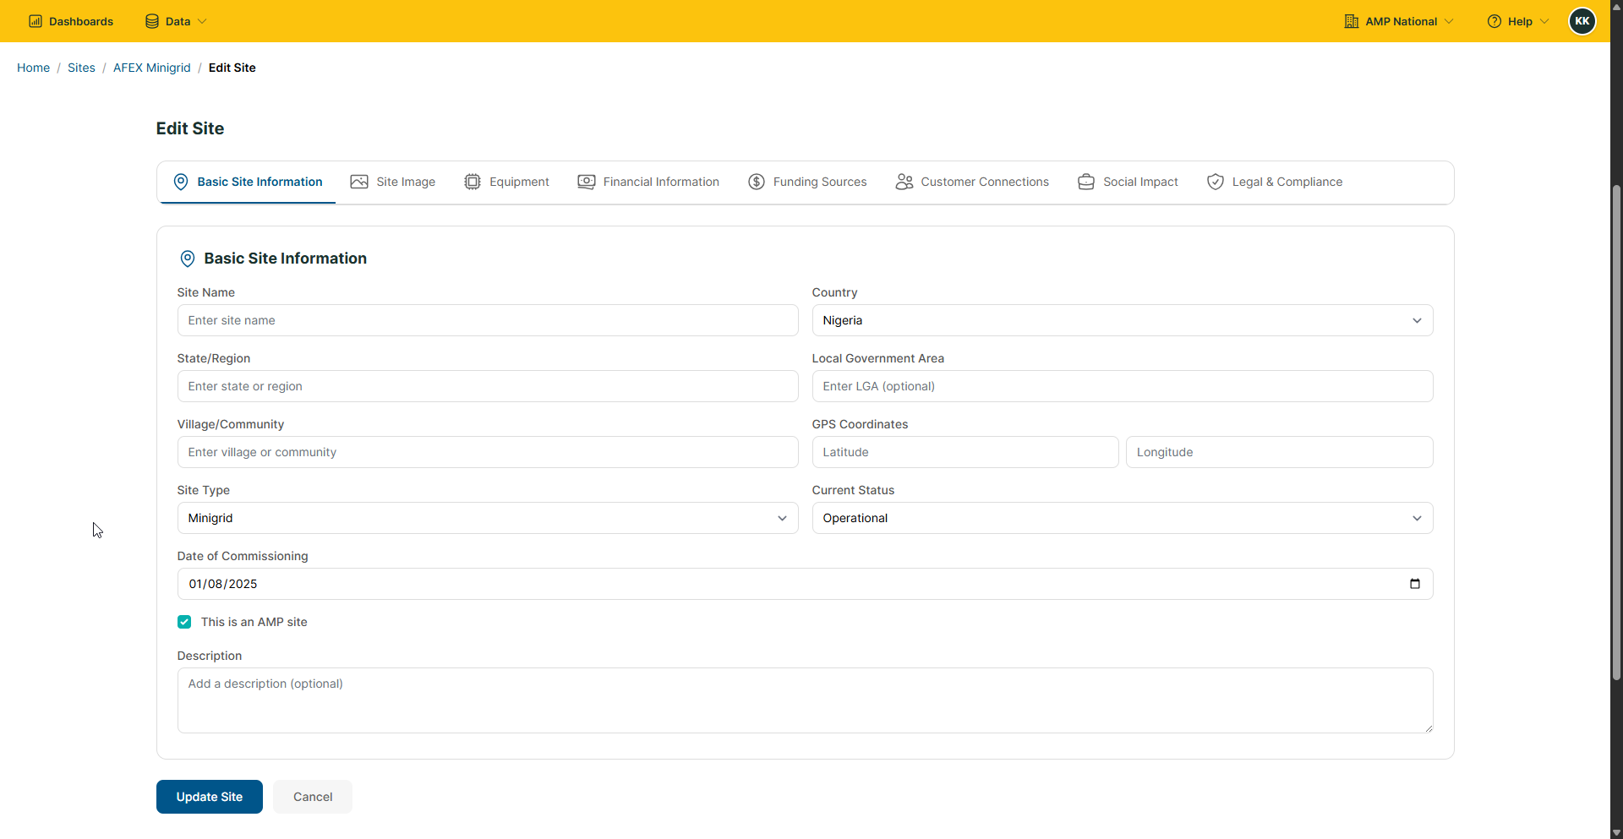Click the Cancel button
The image size is (1623, 839).
313,797
